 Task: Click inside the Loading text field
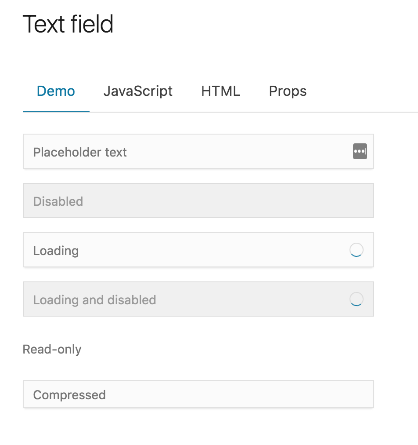(176, 250)
